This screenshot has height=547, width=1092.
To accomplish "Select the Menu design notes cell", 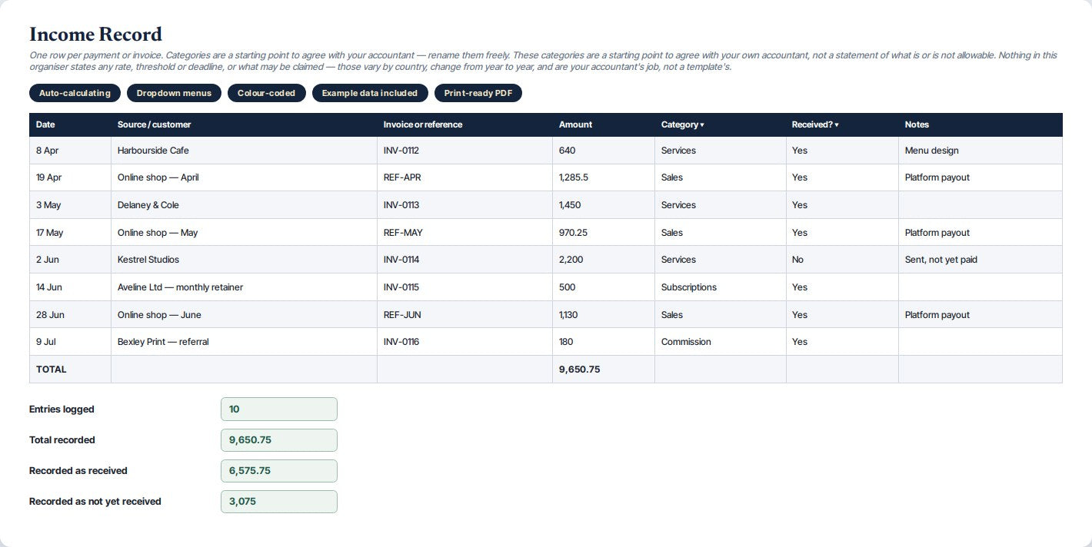I will click(x=980, y=151).
